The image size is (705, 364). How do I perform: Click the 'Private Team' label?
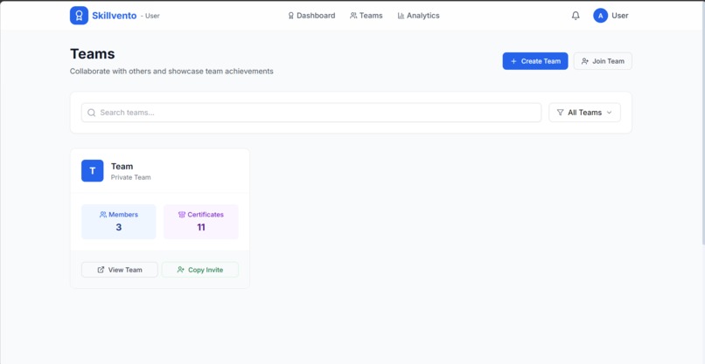[131, 177]
